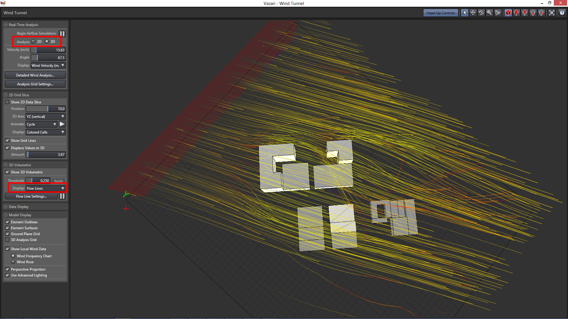568x319 pixels.
Task: Click the zoom extents fit icon
Action: [x=551, y=13]
